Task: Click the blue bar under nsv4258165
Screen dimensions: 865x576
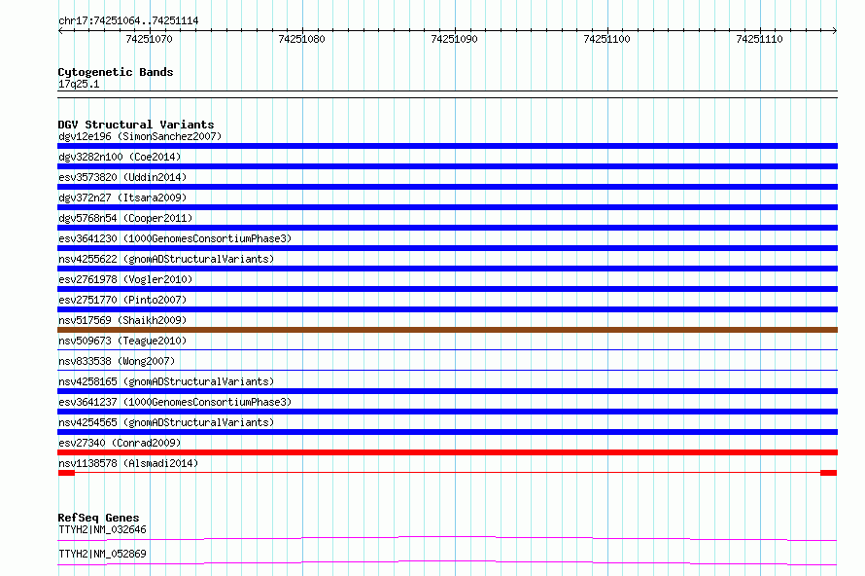Action: pos(447,391)
